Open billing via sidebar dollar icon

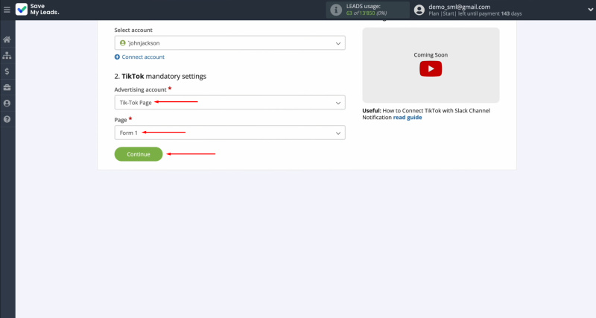coord(7,71)
